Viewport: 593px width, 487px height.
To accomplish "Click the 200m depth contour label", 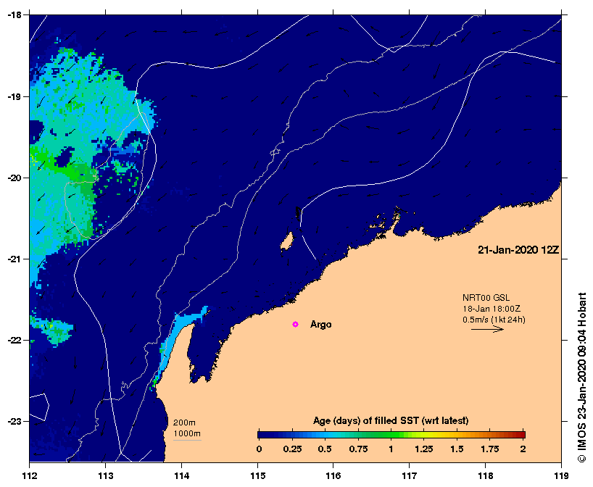I will [x=184, y=423].
